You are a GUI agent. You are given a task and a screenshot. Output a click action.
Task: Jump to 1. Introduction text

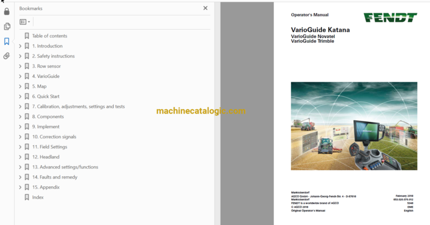(48, 46)
